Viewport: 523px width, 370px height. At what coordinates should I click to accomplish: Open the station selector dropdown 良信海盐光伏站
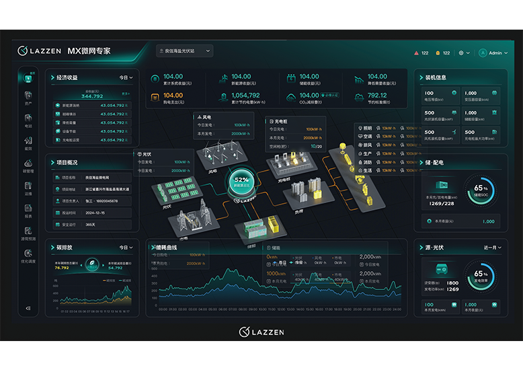pos(184,50)
